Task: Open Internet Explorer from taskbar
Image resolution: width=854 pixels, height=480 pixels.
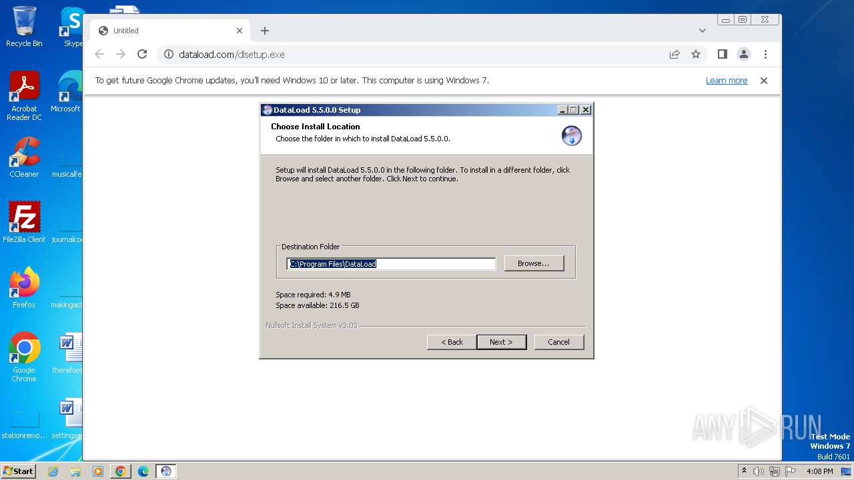Action: click(53, 471)
